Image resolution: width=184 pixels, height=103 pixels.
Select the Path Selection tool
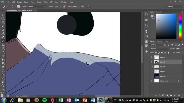coord(3,74)
